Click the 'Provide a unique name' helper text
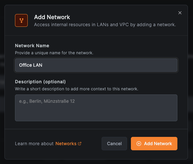The width and height of the screenshot is (193, 164). [x=54, y=53]
